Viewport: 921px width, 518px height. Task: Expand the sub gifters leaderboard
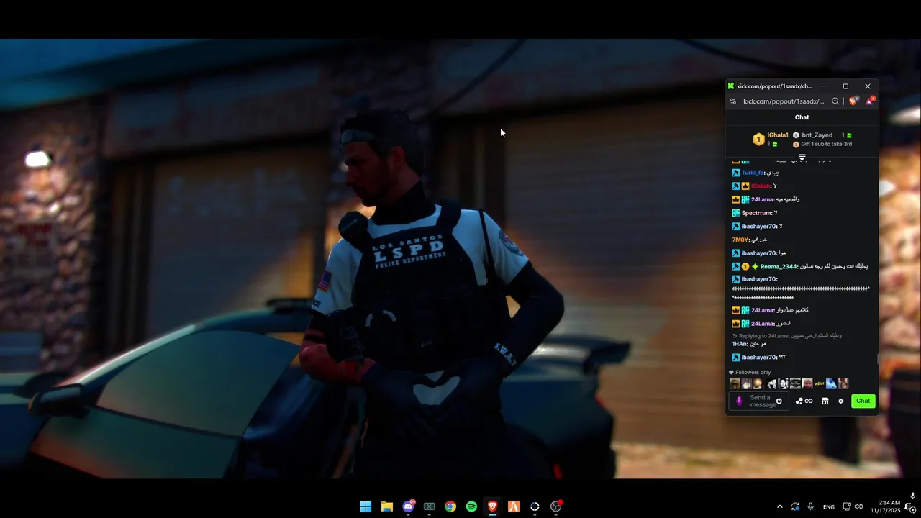pos(802,156)
